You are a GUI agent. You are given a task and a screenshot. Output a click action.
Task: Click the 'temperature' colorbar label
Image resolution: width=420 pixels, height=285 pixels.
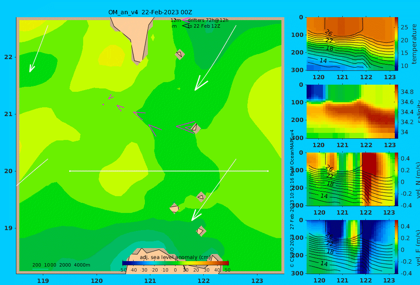coord(414,44)
